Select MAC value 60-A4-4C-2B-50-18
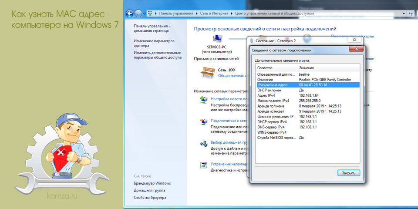Screen dimensions: 418x209 (x=313, y=85)
